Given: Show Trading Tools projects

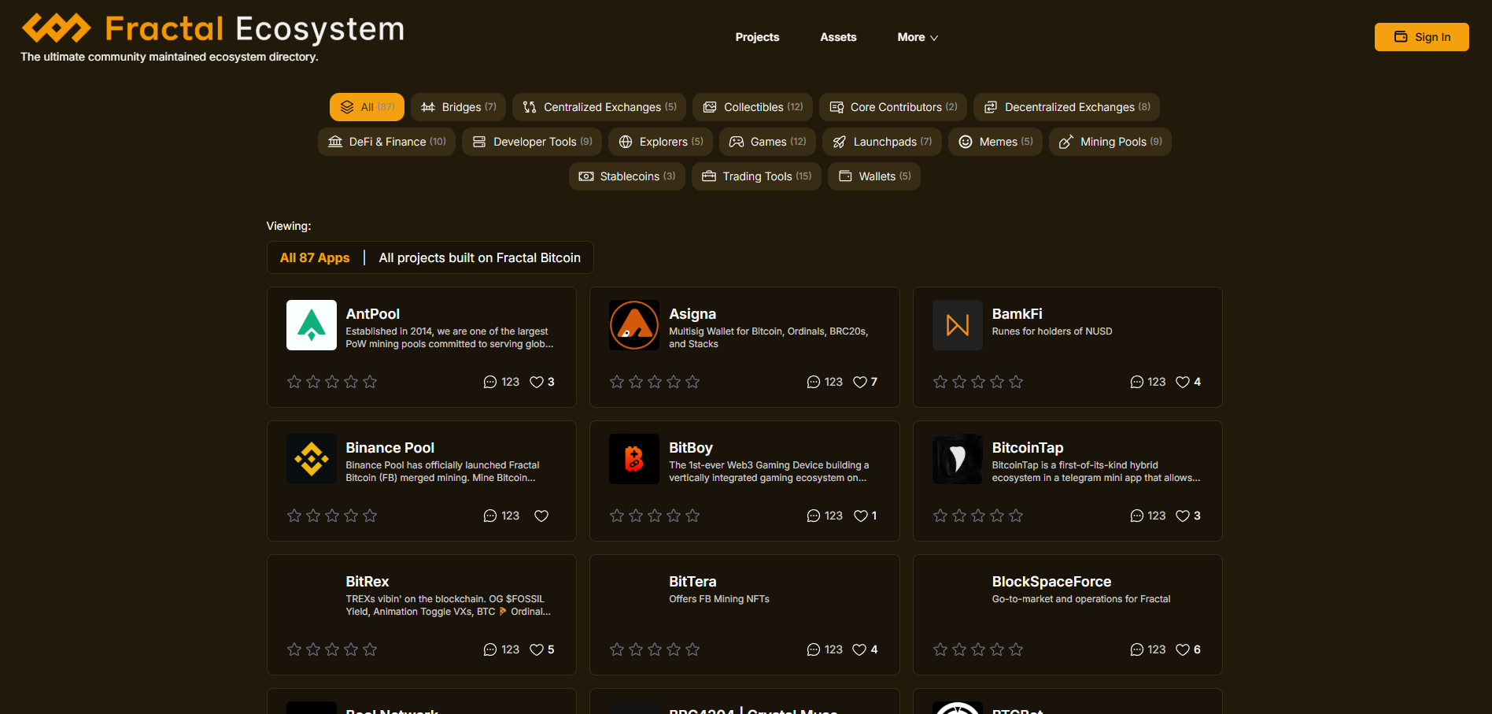Looking at the screenshot, I should click(x=756, y=176).
